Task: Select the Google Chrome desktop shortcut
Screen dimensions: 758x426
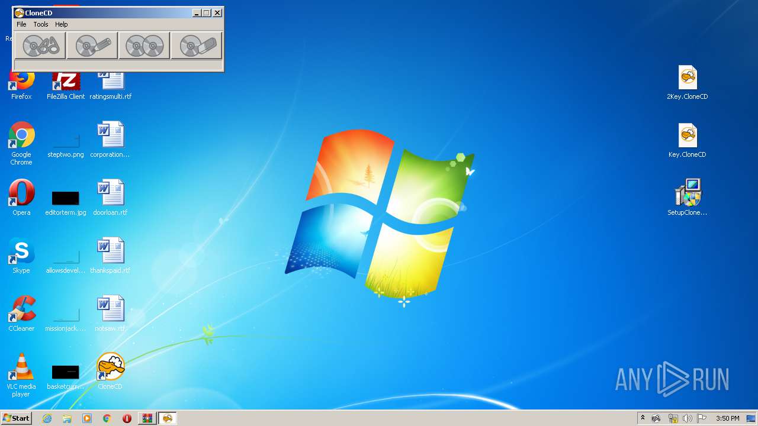Action: [x=21, y=143]
